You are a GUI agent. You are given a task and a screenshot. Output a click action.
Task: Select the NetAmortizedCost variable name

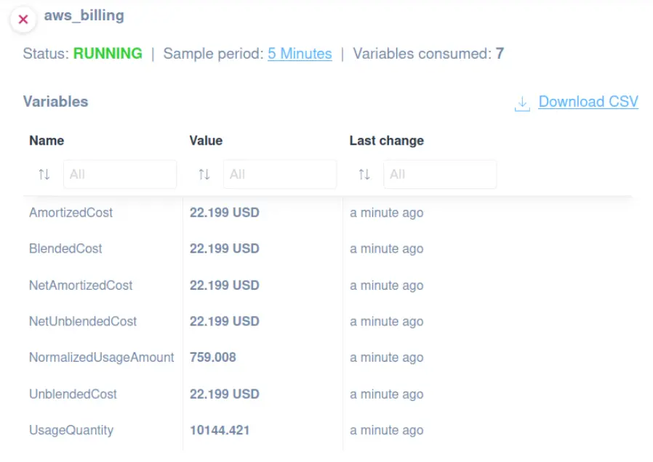pyautogui.click(x=81, y=285)
